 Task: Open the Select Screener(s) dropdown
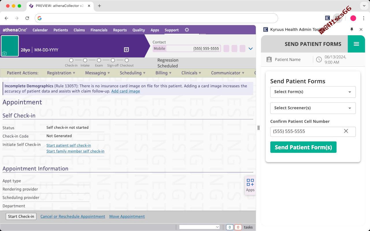click(x=313, y=108)
